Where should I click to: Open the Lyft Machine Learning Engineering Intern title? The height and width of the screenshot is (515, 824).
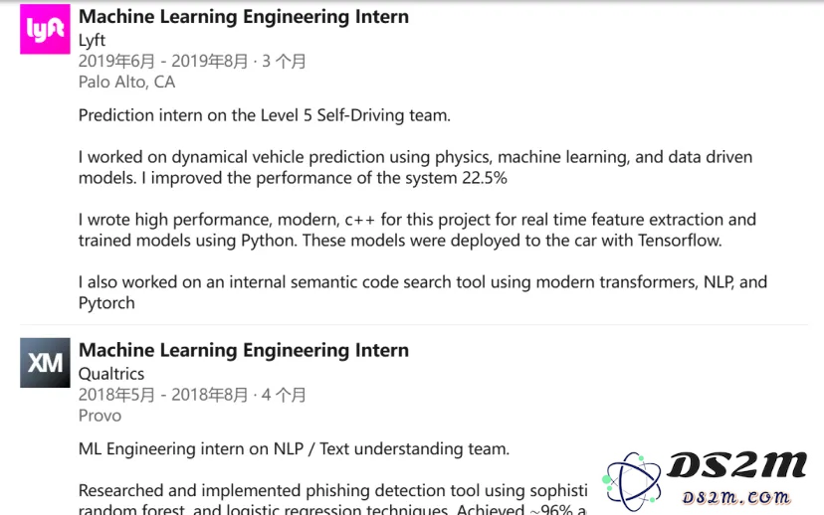(243, 16)
